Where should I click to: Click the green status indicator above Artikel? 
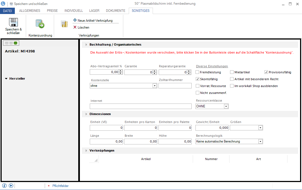[x=16, y=43]
